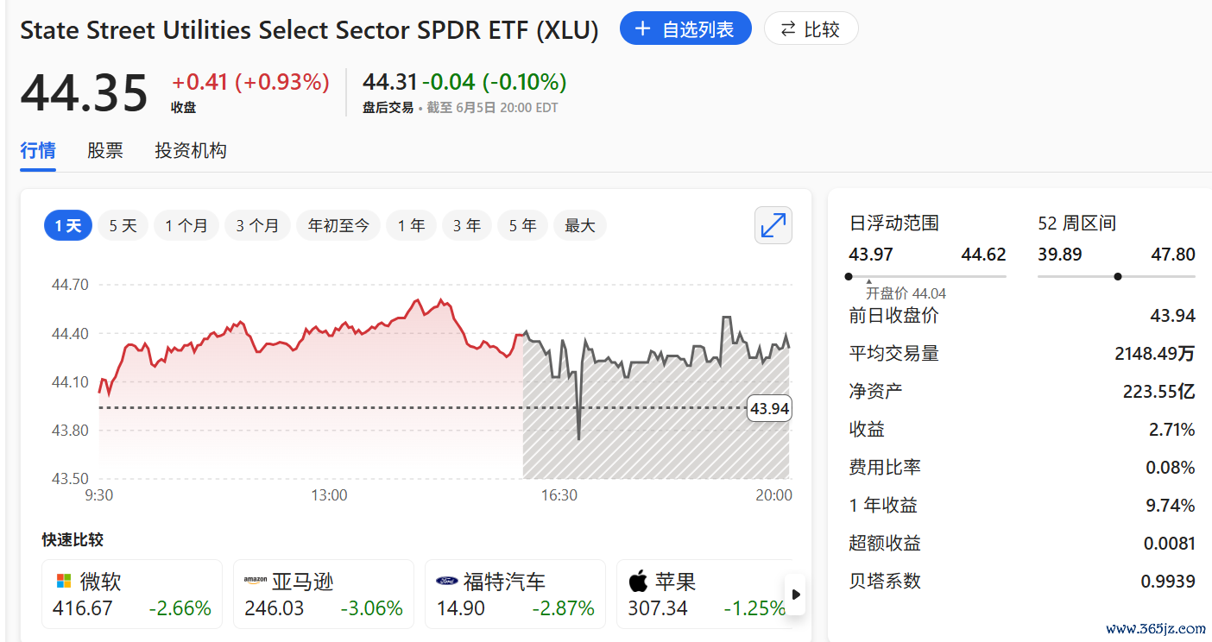Select the 3 年 chart range
Viewport: 1212px width, 642px height.
pyautogui.click(x=467, y=226)
